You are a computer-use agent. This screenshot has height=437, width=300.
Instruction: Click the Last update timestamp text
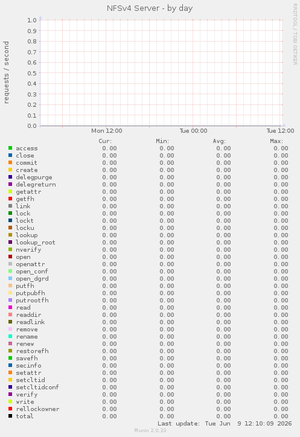(x=225, y=424)
